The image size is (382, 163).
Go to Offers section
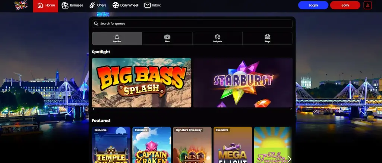(x=98, y=5)
